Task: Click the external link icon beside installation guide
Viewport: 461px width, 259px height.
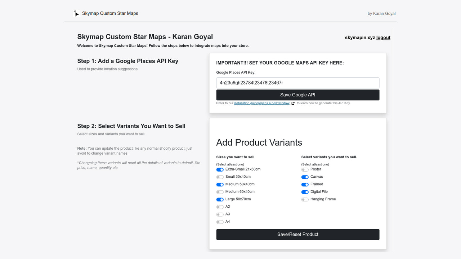Action: pos(293,103)
